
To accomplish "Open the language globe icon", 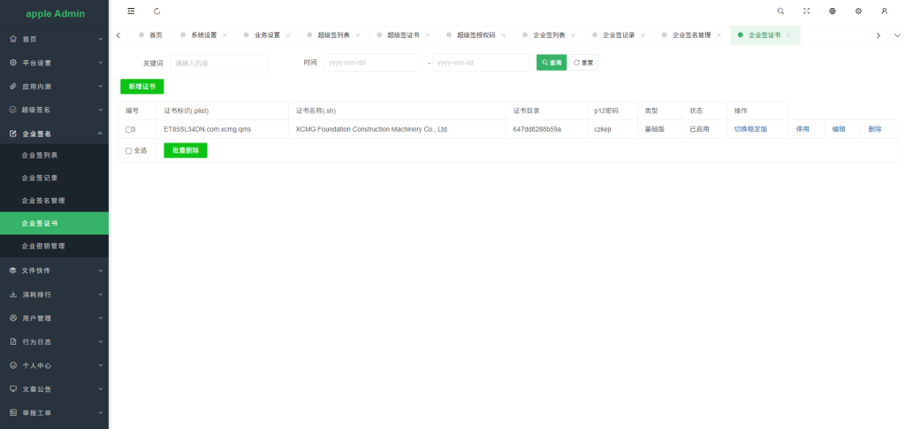I will point(833,11).
